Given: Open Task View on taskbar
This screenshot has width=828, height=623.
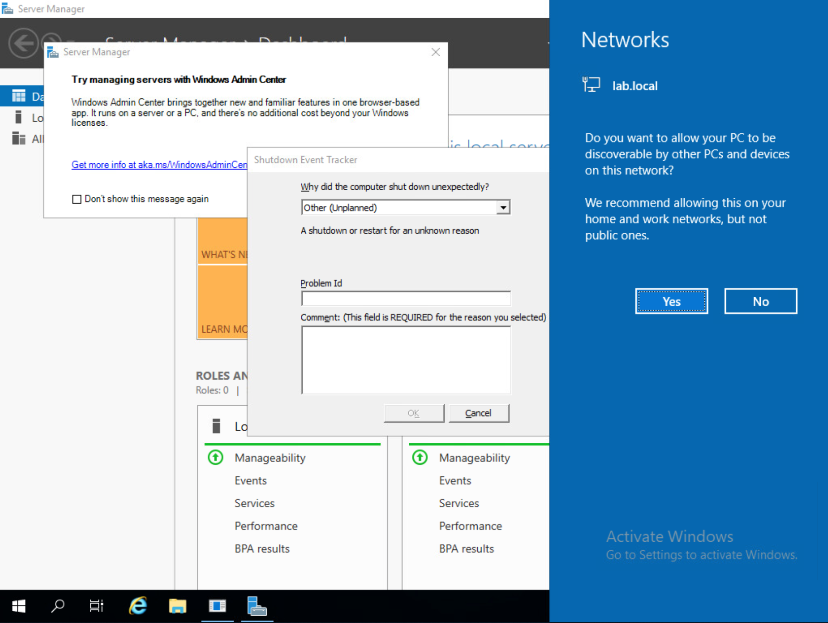Looking at the screenshot, I should (x=96, y=606).
